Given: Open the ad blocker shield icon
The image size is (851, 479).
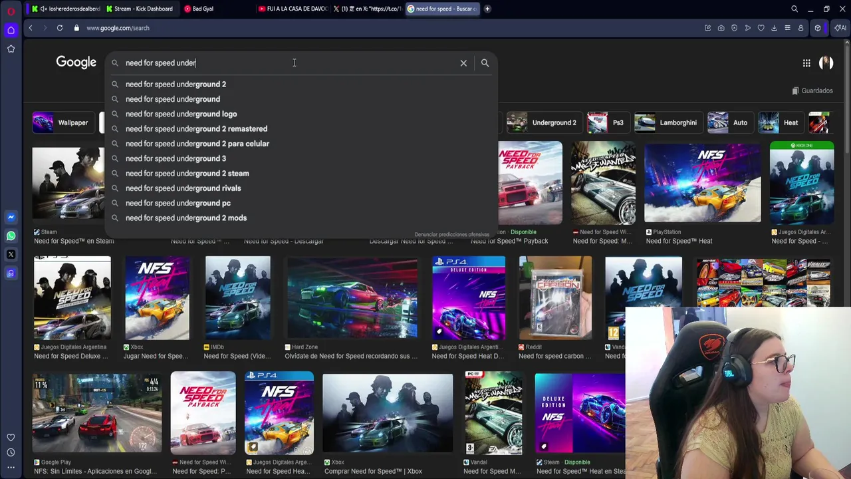Looking at the screenshot, I should pos(734,28).
